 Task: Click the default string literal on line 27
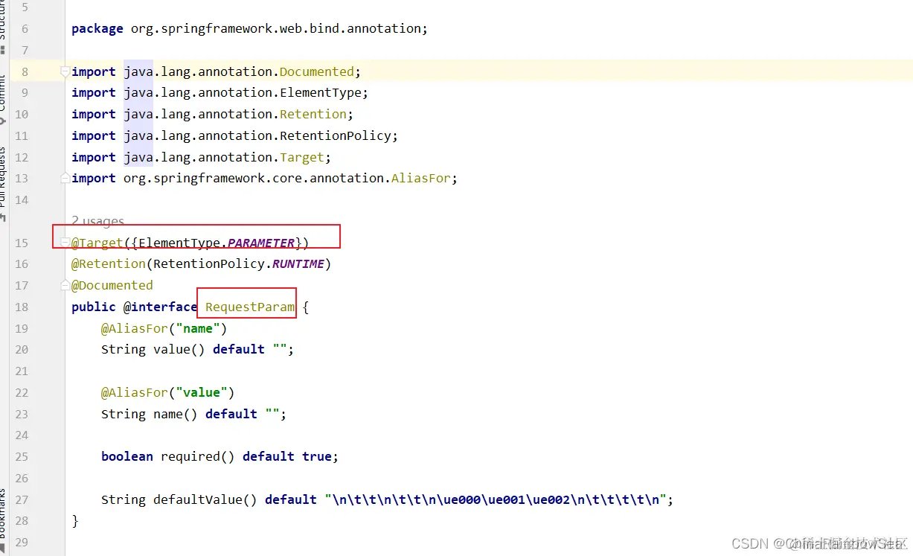click(x=496, y=499)
